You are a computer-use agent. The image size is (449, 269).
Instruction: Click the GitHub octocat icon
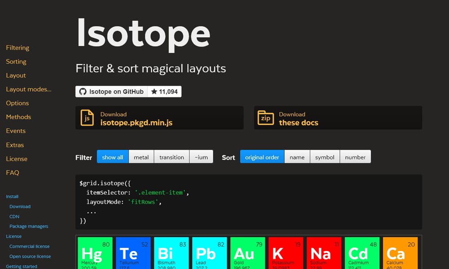coord(83,91)
